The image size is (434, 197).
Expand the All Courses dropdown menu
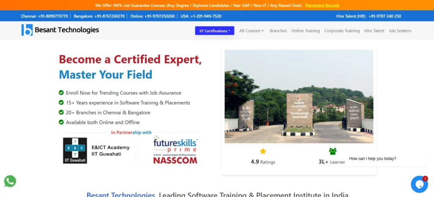(x=251, y=31)
